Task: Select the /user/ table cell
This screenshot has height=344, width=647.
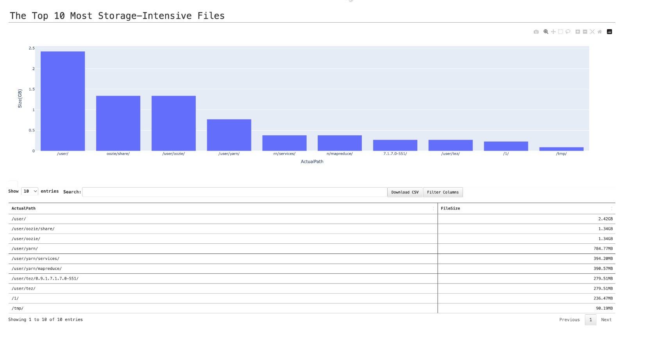Action: 223,219
